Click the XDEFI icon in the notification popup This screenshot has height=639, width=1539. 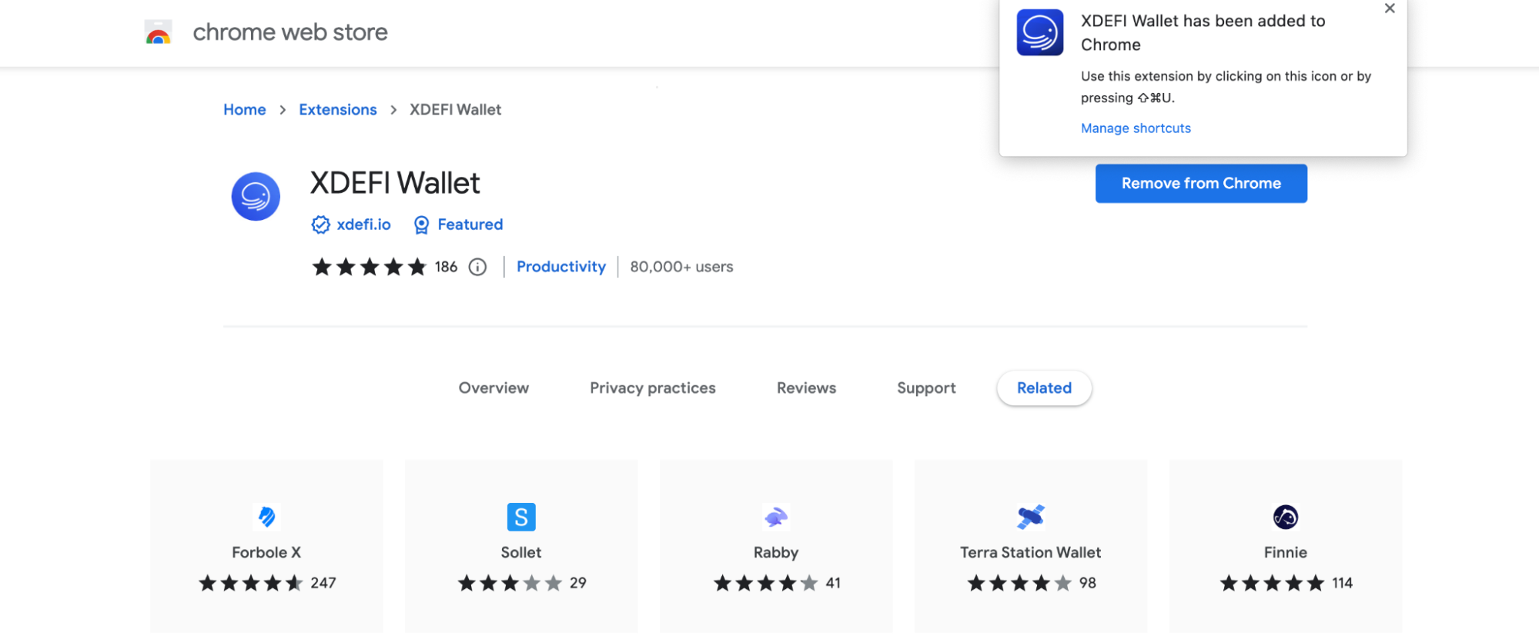1039,33
